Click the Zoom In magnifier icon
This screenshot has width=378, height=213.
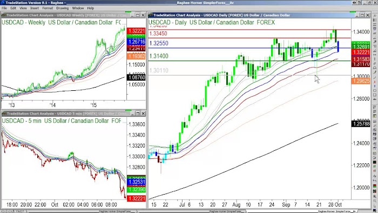coord(375,197)
